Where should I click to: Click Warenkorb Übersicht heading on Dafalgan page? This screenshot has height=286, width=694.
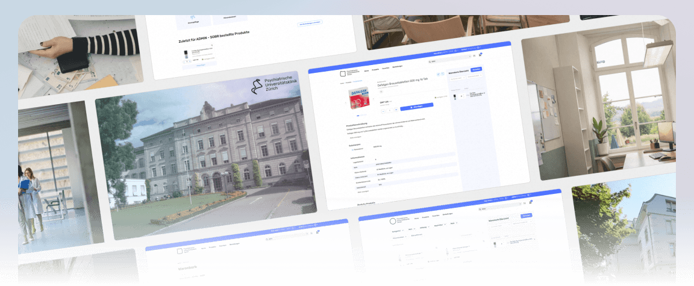tap(458, 72)
